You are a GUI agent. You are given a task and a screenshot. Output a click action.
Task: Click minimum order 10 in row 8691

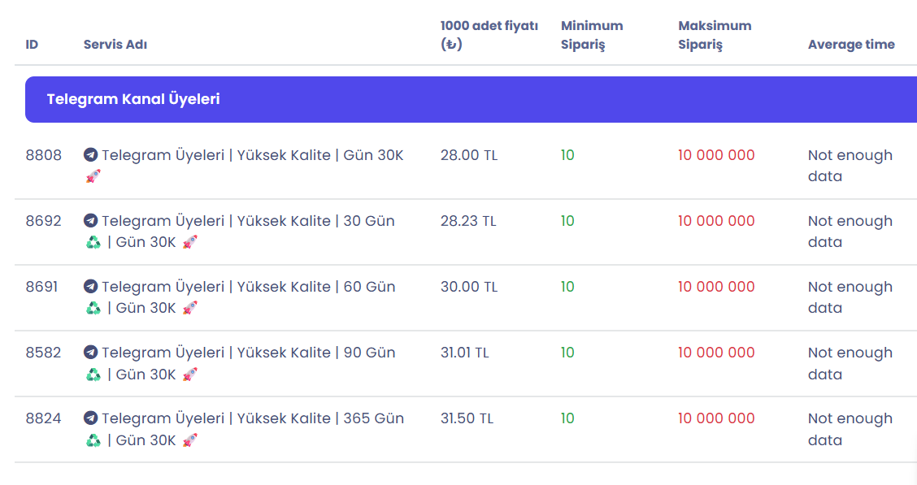click(567, 286)
